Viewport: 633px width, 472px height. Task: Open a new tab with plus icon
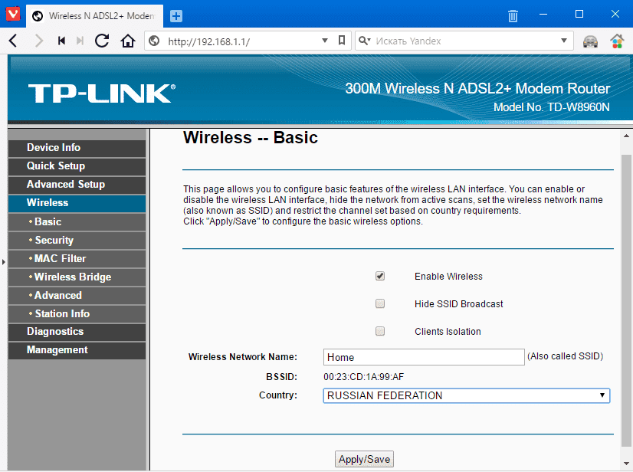point(176,16)
